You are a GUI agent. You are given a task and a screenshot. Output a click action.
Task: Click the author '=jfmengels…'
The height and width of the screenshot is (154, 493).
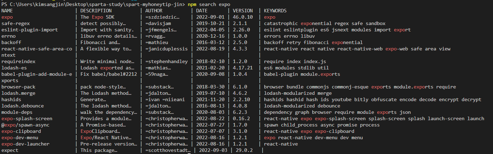coord(161,30)
